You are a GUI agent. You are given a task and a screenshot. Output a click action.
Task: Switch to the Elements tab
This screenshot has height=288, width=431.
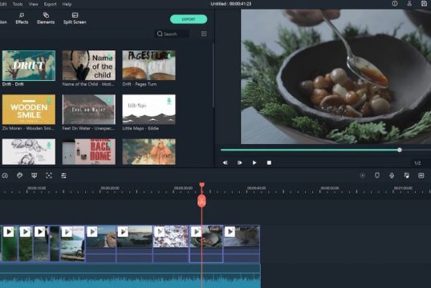pyautogui.click(x=46, y=18)
